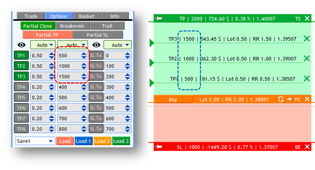
Task: Adjust TP8 distance 800 stepper arrows
Action: coord(84,129)
